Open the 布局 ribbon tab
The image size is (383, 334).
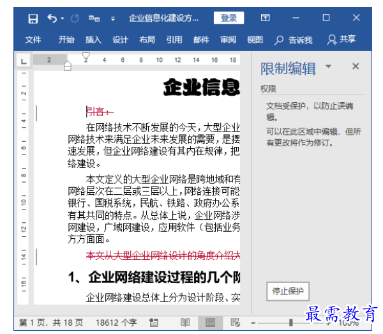147,40
